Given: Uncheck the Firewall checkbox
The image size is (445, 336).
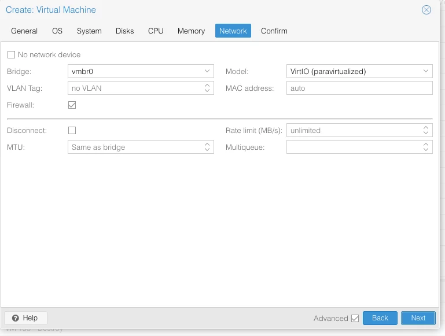Looking at the screenshot, I should point(72,105).
